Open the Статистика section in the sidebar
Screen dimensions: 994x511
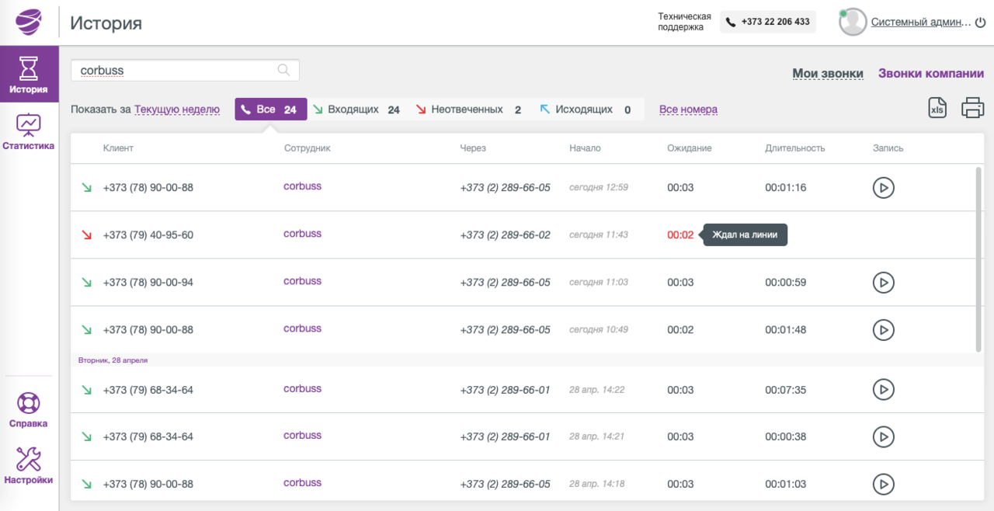click(x=29, y=131)
